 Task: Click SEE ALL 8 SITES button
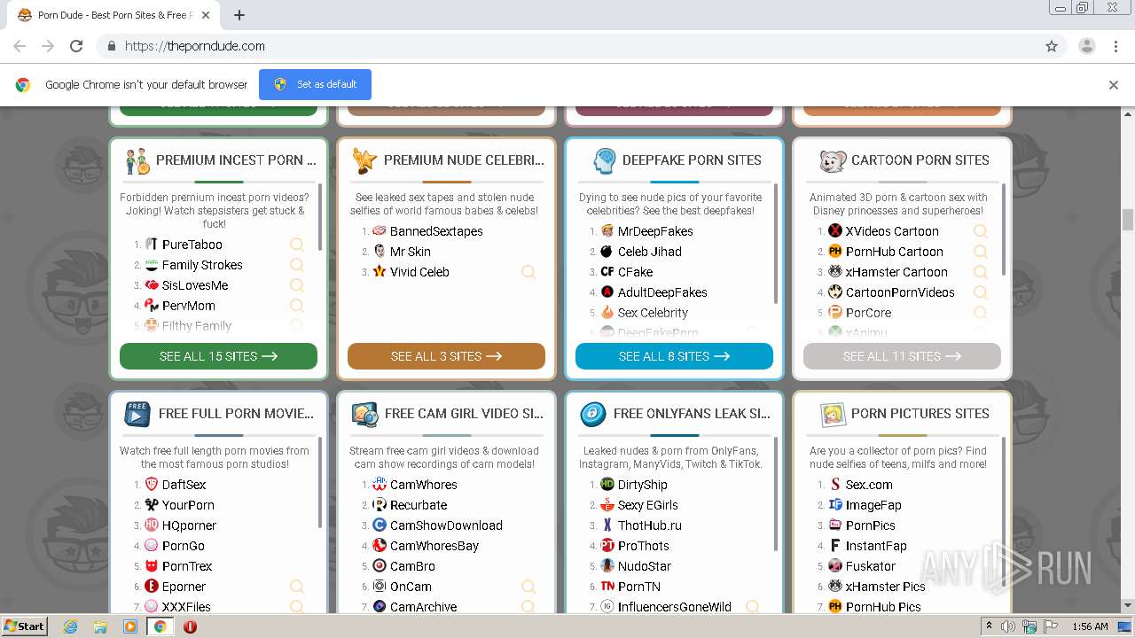(674, 356)
